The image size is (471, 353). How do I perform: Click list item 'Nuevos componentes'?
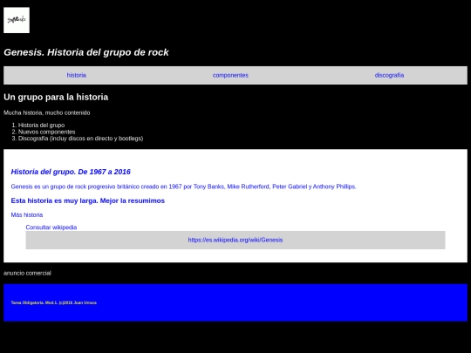(46, 132)
